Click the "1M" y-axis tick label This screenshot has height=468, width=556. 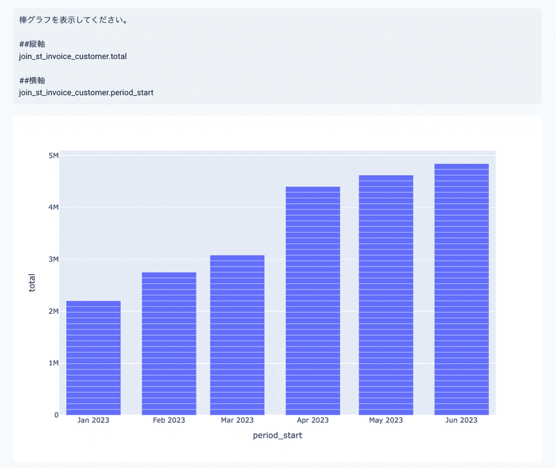(x=54, y=363)
